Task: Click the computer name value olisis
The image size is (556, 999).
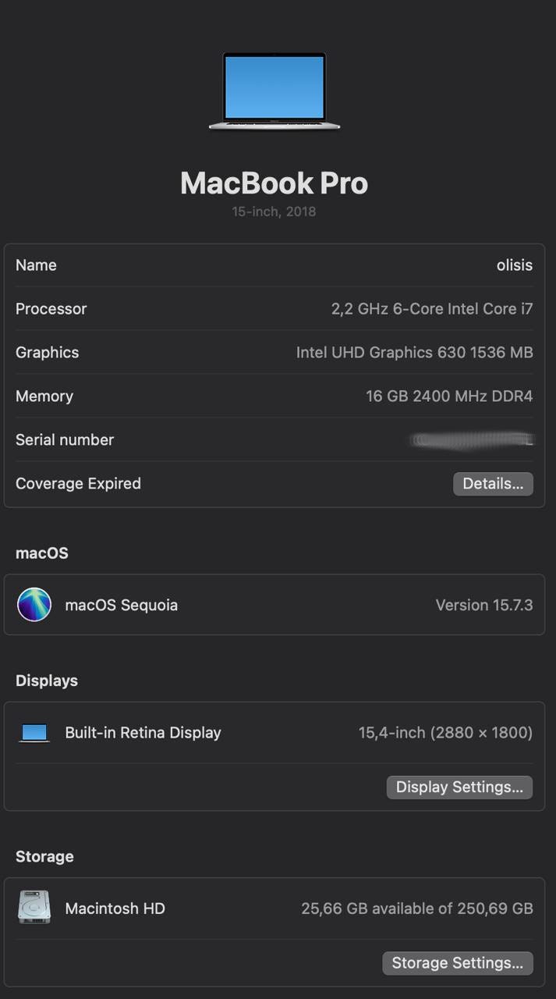Action: tap(514, 265)
